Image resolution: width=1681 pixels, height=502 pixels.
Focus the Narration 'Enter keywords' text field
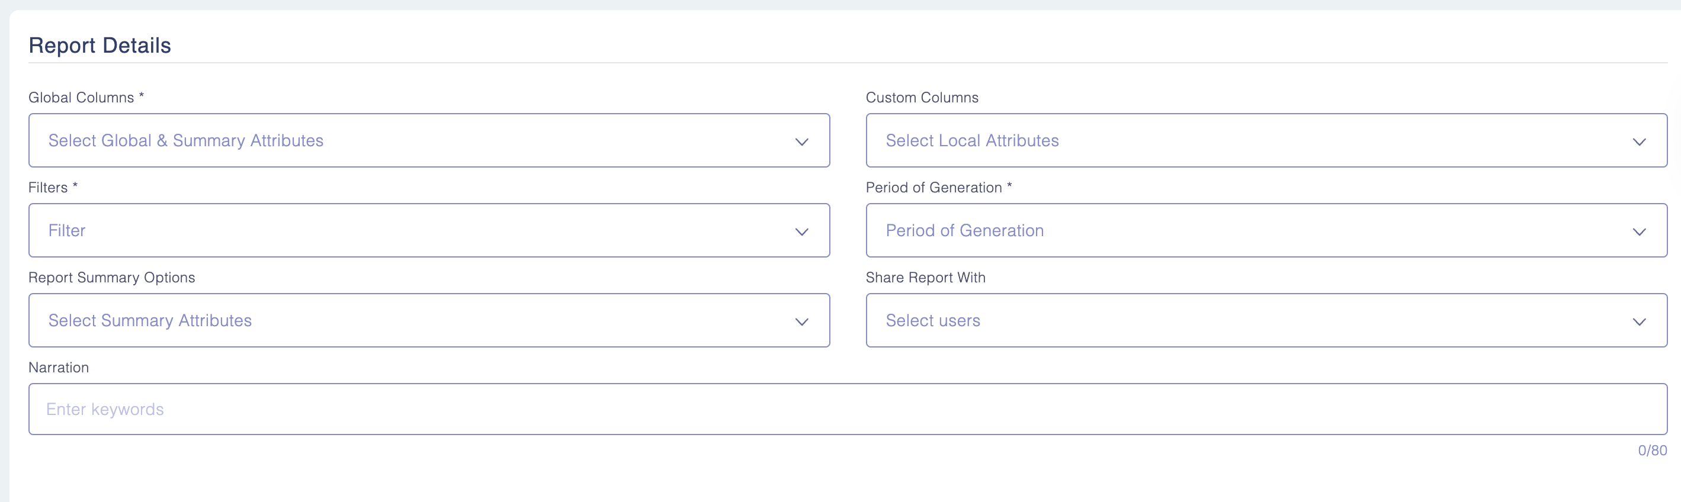[847, 409]
